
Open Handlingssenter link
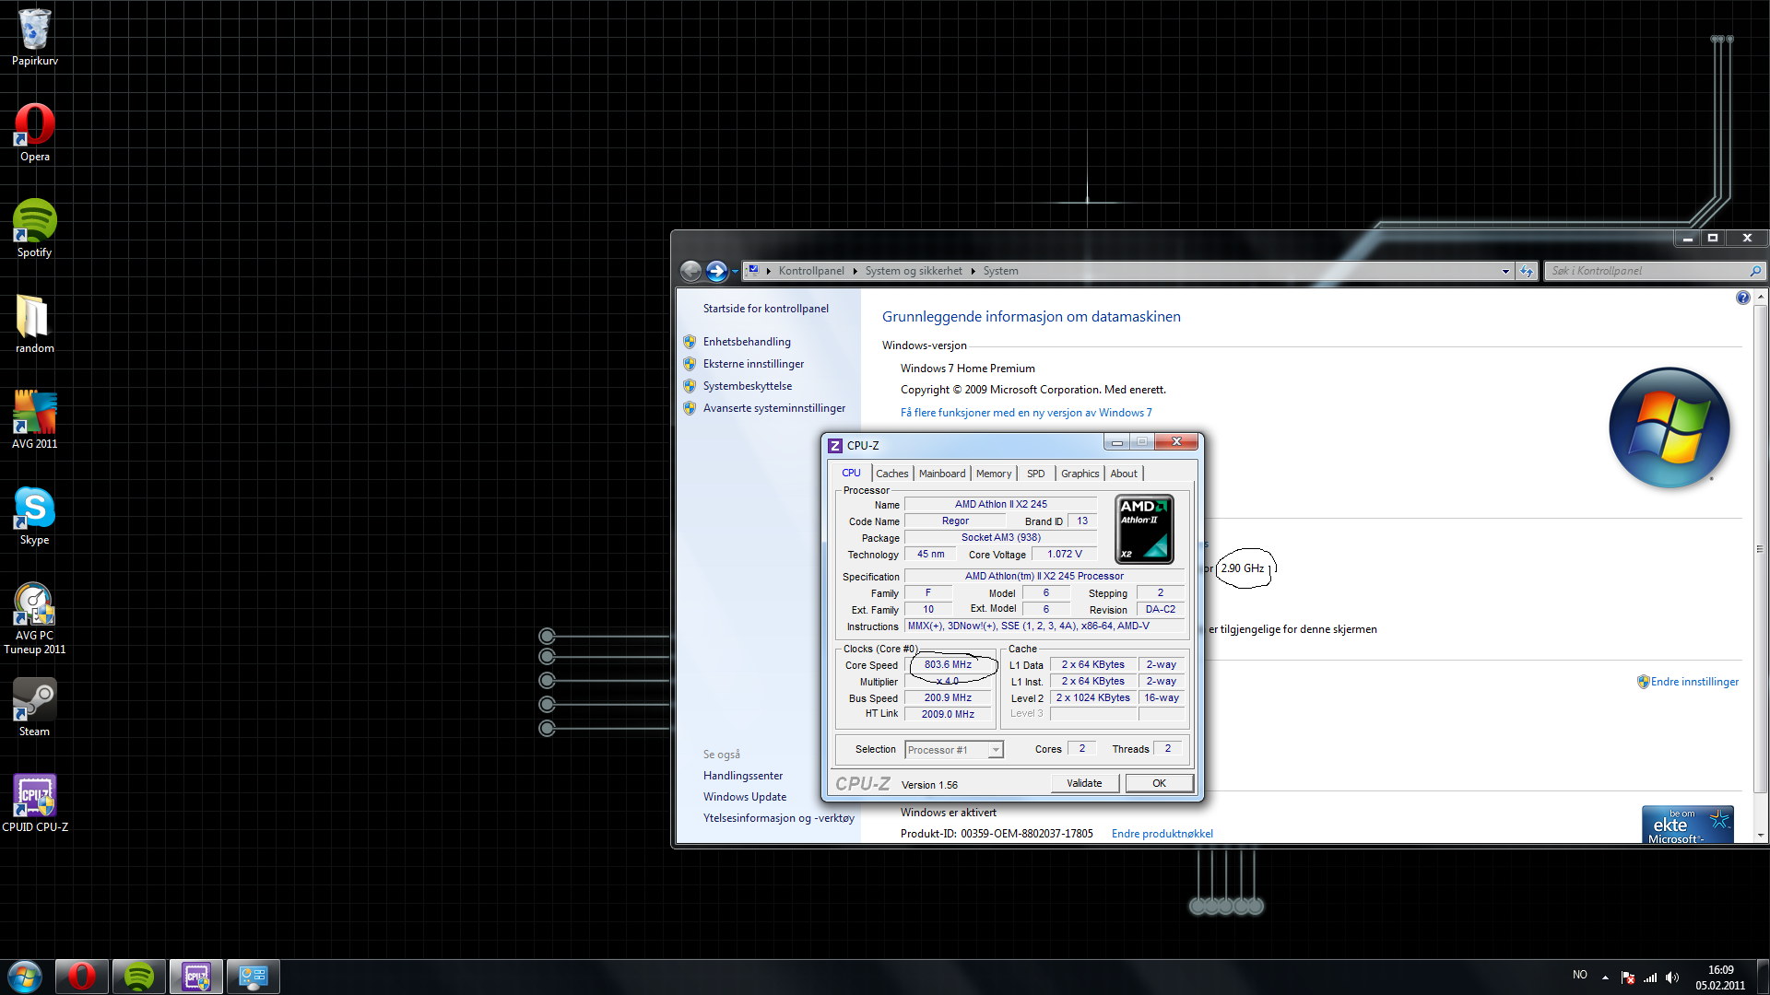(743, 776)
